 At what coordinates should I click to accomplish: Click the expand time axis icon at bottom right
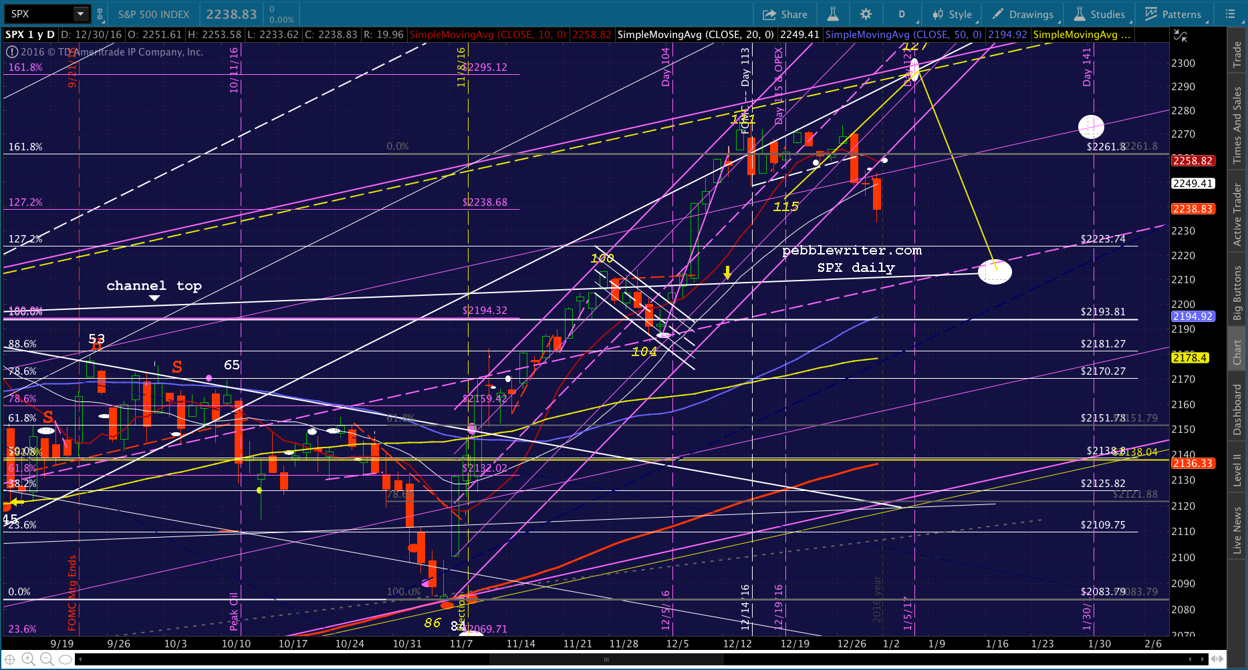1218,659
